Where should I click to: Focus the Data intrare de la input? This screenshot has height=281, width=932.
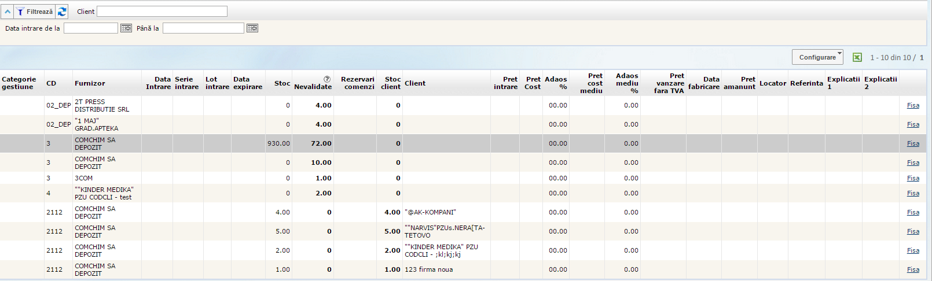click(x=91, y=28)
